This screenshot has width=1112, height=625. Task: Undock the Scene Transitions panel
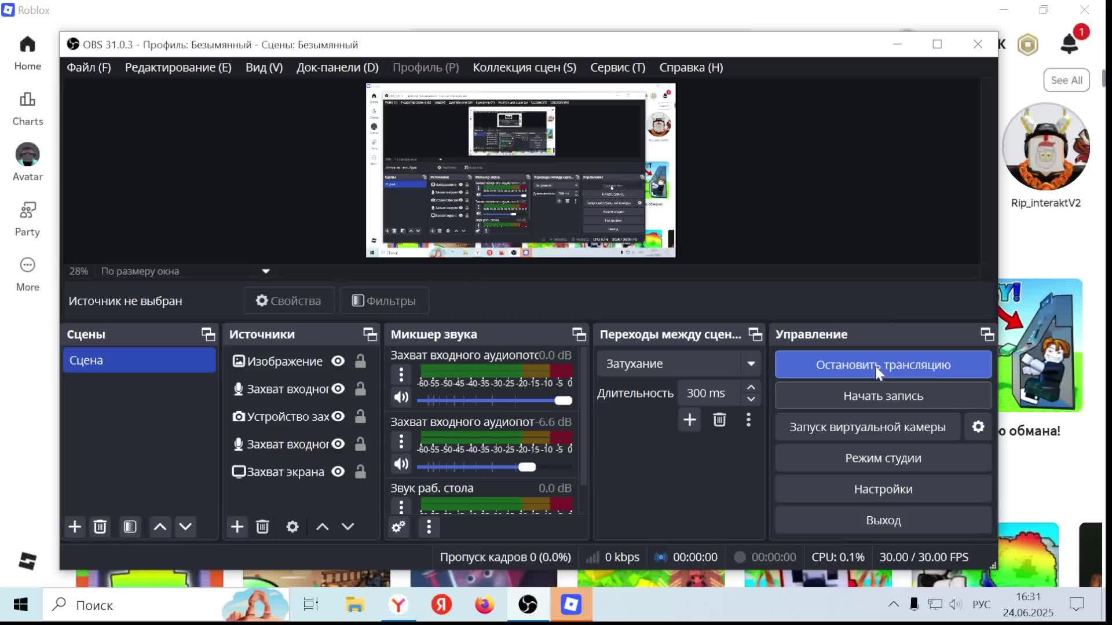(755, 334)
